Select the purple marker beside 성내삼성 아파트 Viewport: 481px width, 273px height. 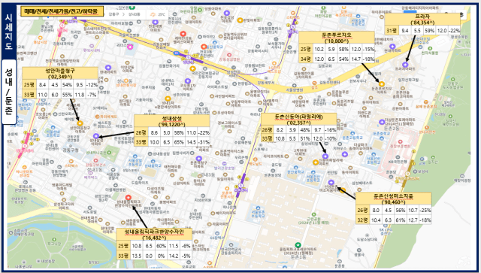(x=96, y=136)
